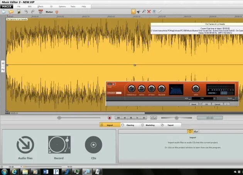Stop playback with the stop button
Image resolution: width=243 pixels, height=175 pixels.
[x=131, y=118]
